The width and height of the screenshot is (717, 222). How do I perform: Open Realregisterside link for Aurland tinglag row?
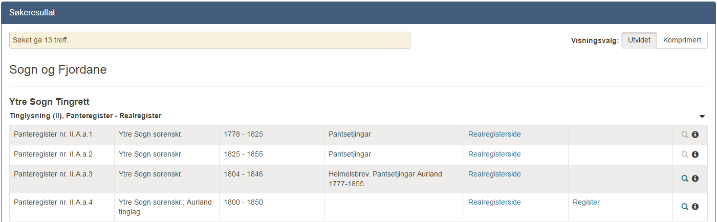pos(494,202)
